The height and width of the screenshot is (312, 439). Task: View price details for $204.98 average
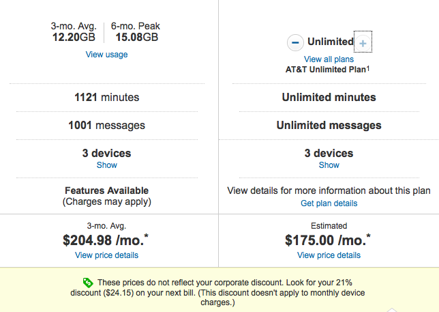tap(106, 255)
